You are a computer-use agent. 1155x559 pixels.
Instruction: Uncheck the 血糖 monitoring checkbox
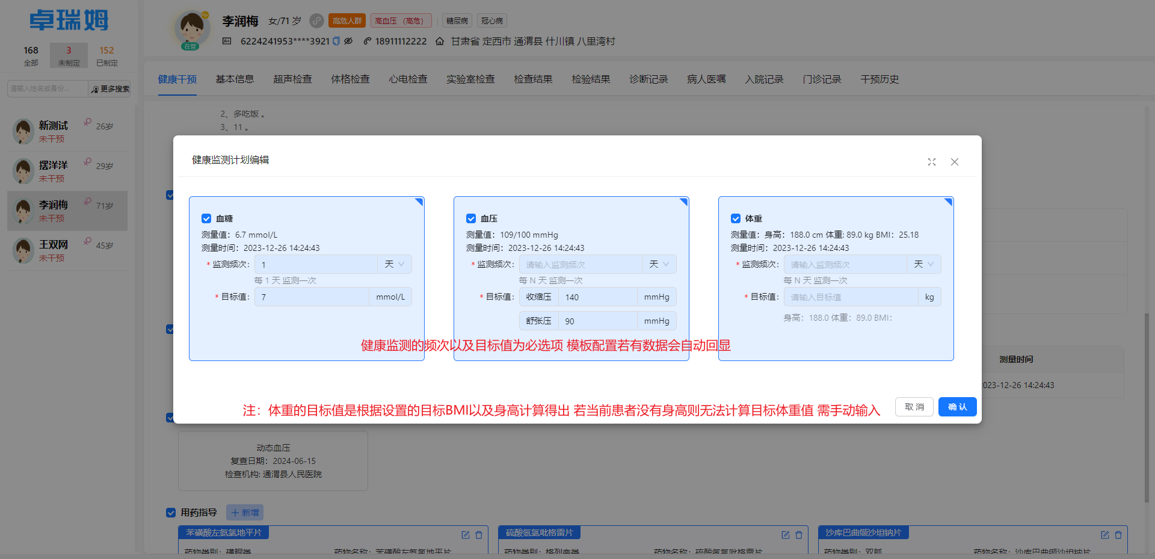pyautogui.click(x=206, y=218)
